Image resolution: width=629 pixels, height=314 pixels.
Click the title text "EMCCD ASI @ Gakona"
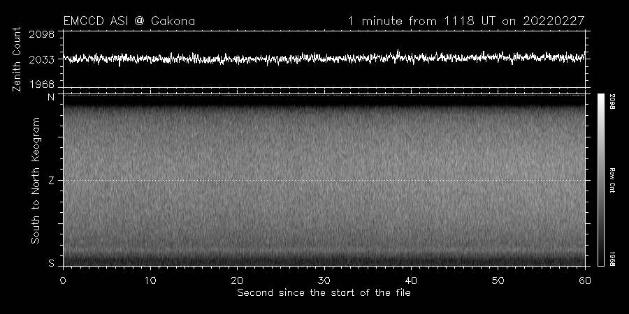[129, 21]
